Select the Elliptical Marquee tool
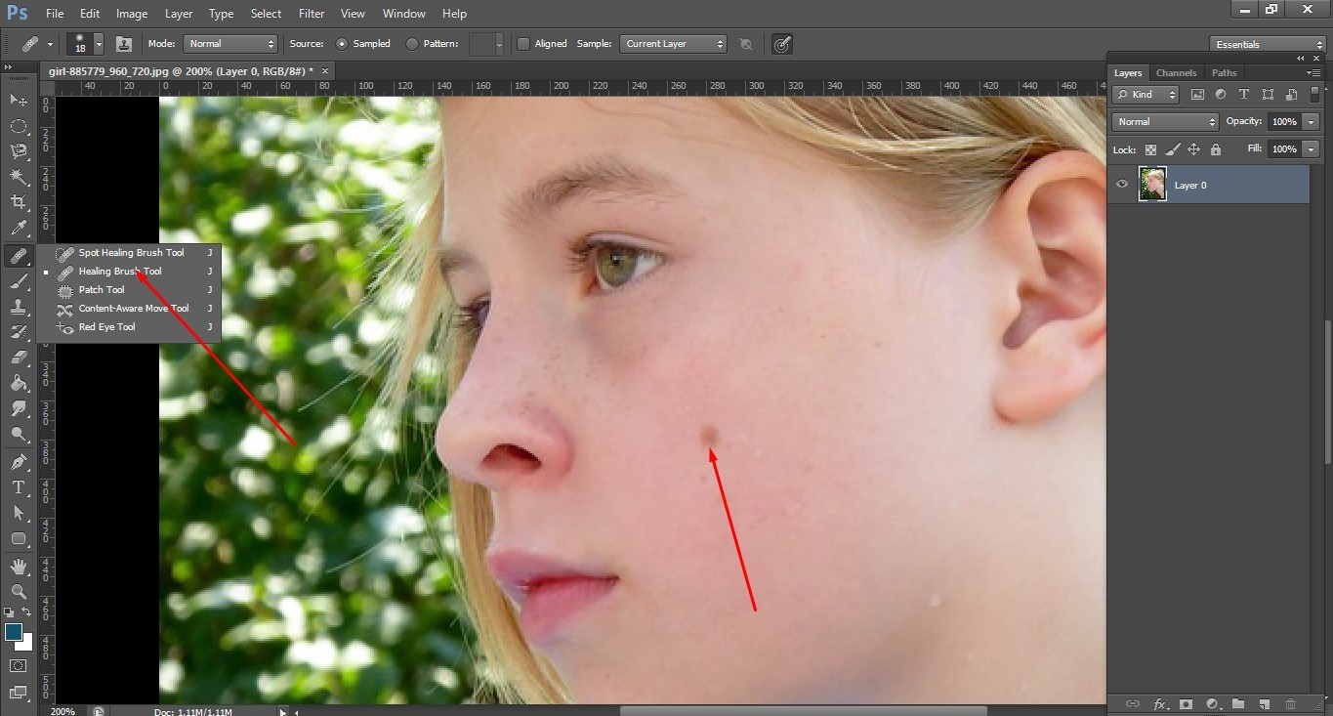This screenshot has width=1333, height=716. coord(19,126)
